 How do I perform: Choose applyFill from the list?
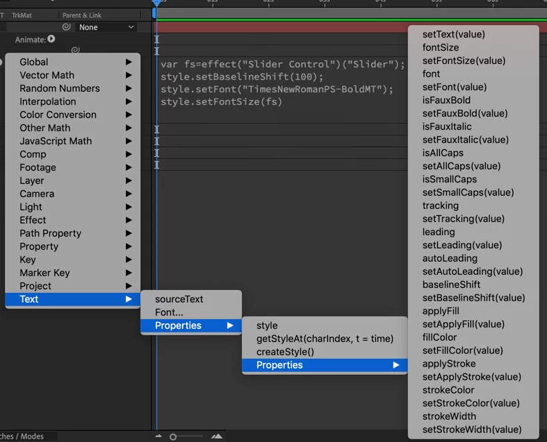[x=473, y=311]
